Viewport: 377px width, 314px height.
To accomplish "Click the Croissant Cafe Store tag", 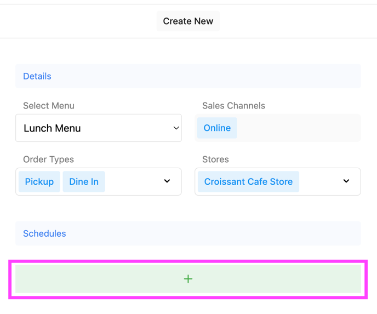I will point(248,182).
